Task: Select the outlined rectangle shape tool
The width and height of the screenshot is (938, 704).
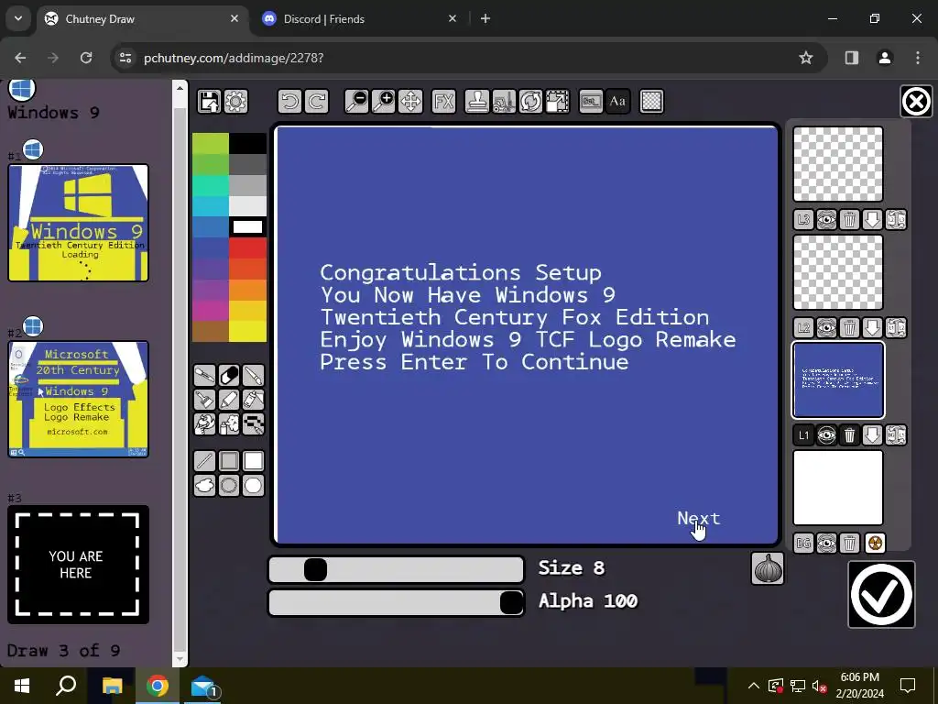Action: pyautogui.click(x=229, y=461)
